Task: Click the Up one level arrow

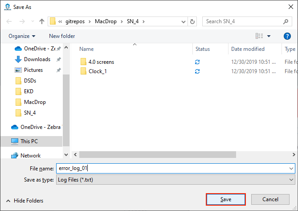Action: click(42, 21)
